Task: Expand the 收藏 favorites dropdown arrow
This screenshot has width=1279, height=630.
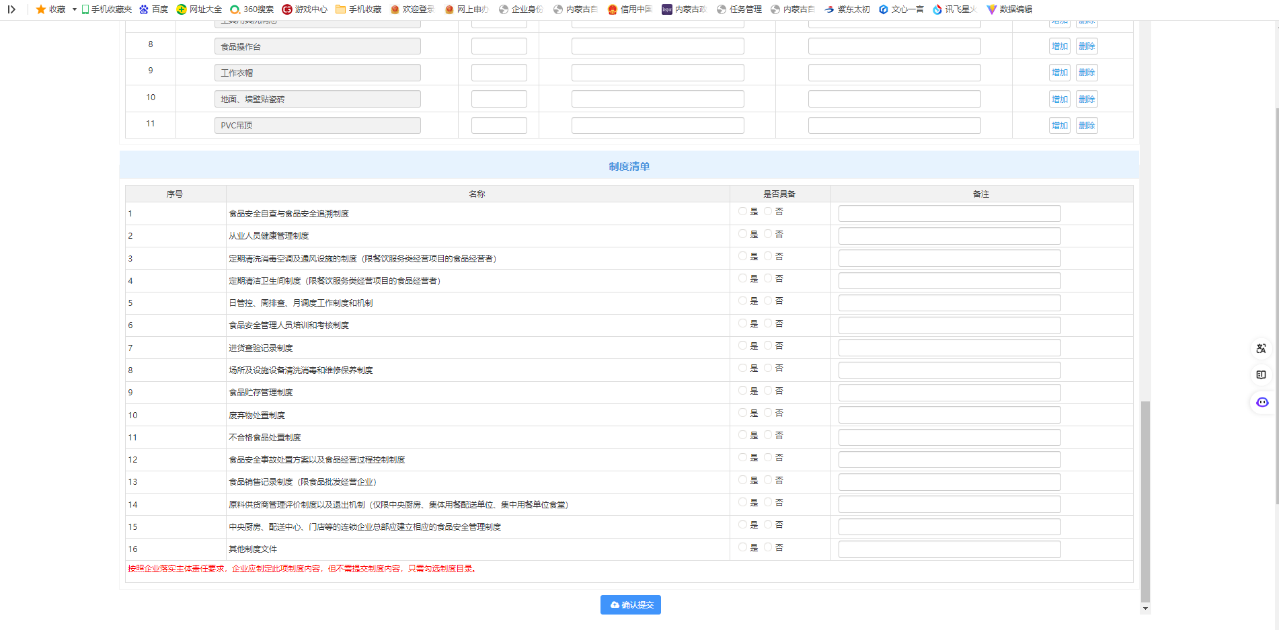Action: click(74, 9)
